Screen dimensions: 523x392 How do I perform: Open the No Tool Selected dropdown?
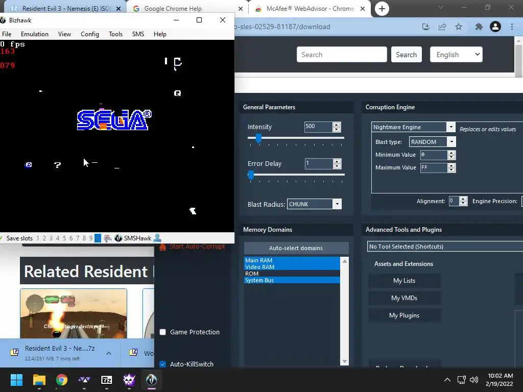point(445,247)
